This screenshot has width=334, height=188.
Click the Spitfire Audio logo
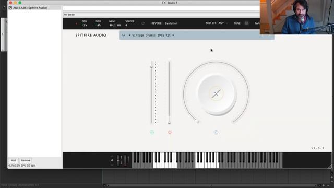pyautogui.click(x=91, y=35)
